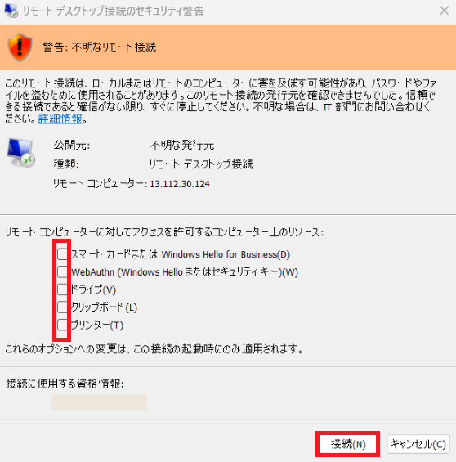Enable the スマート カード / Windows Hello for Business checkbox
456x462 pixels.
(x=62, y=254)
